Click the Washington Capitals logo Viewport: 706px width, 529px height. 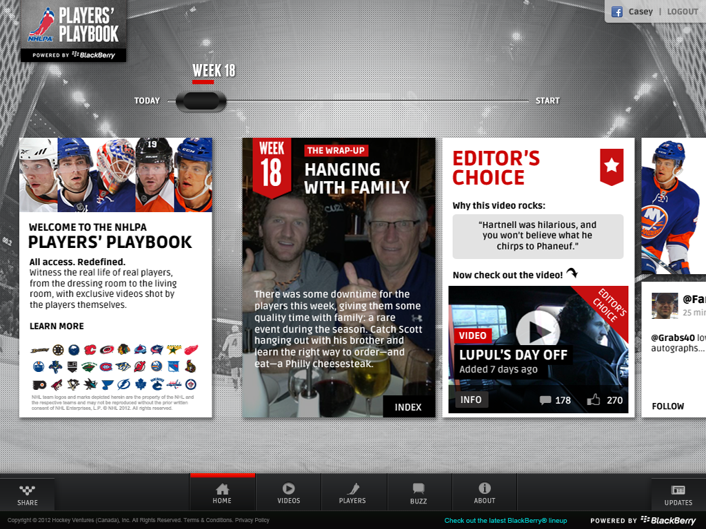(174, 384)
